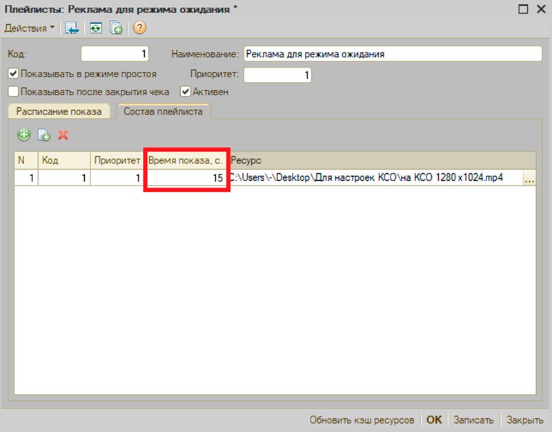Open help with the question mark icon
Viewport: 552px width, 432px height.
[x=139, y=28]
